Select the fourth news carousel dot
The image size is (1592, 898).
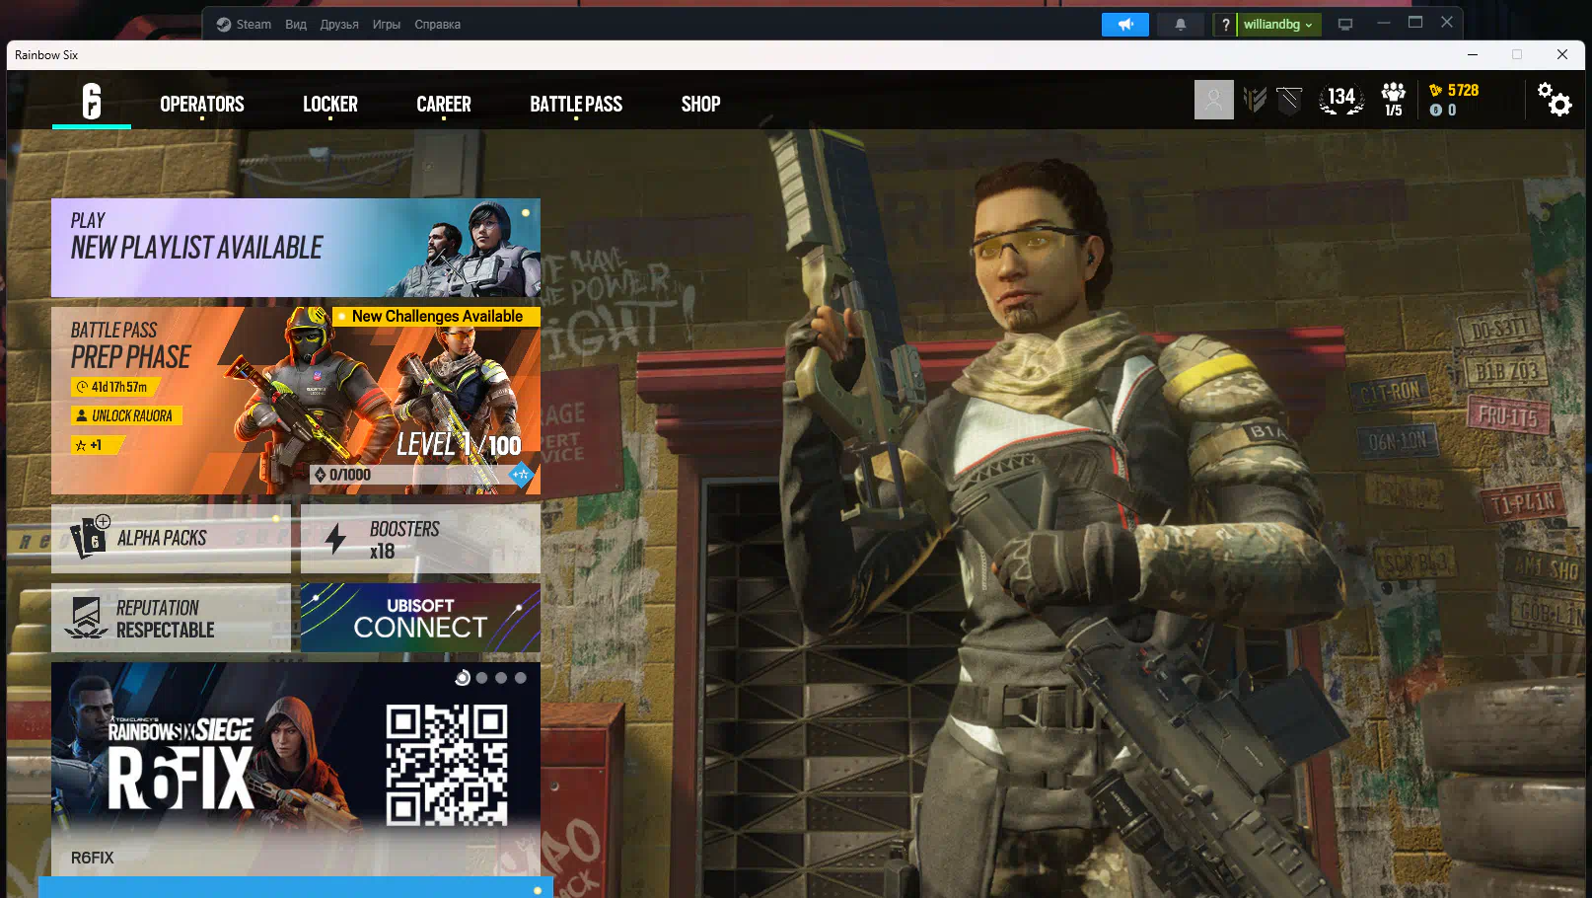tap(521, 678)
